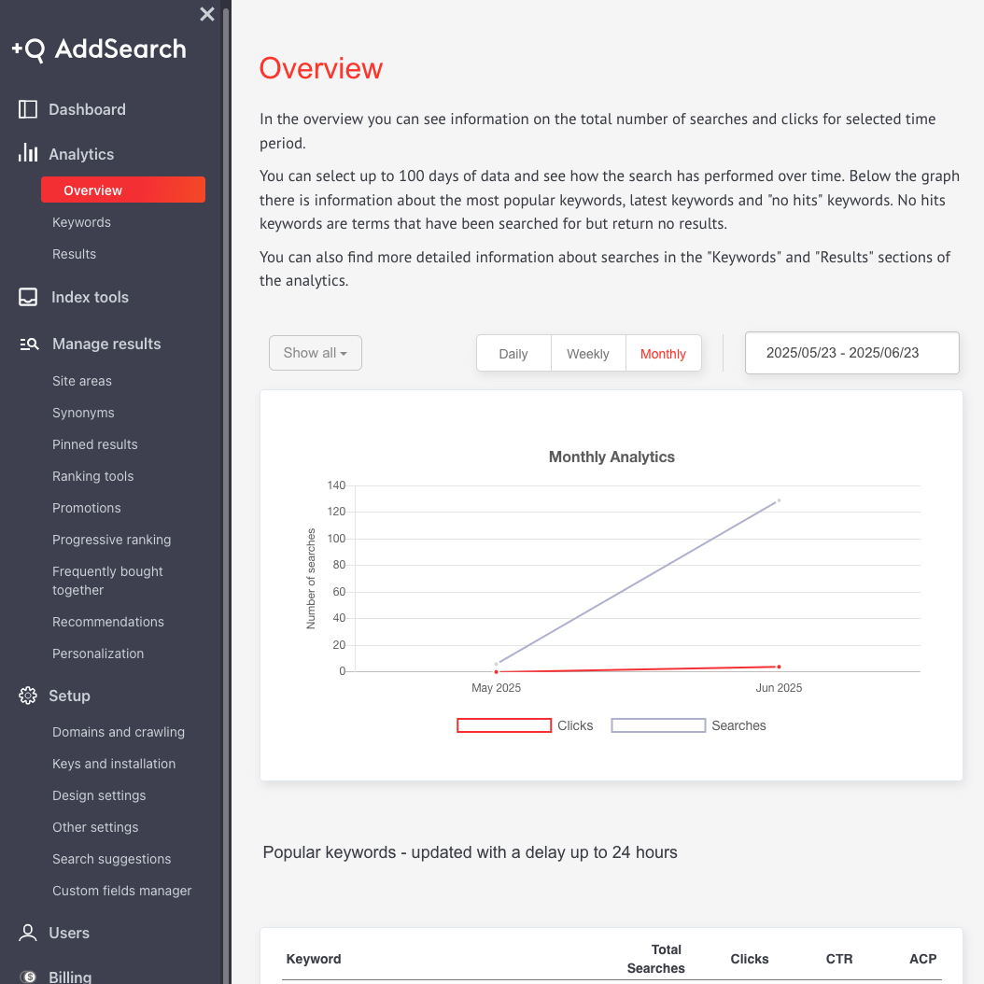Select the Monthly view tab
984x984 pixels.
coord(663,354)
